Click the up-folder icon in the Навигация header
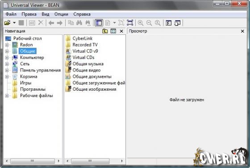Screen dimensions: 250x168 click(x=105, y=31)
